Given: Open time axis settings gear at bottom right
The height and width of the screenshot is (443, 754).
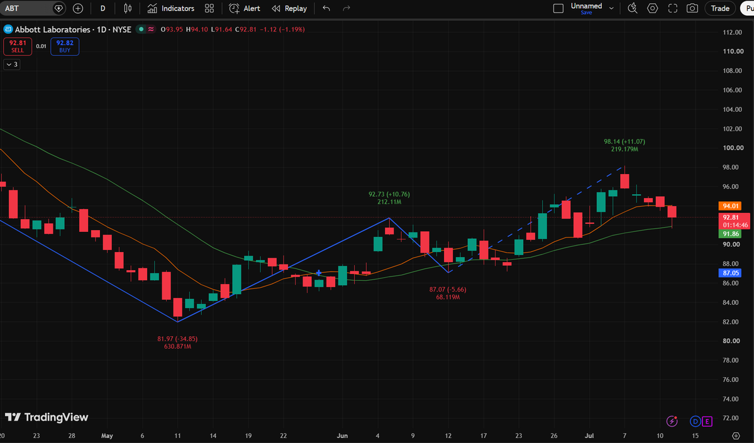Looking at the screenshot, I should 736,436.
